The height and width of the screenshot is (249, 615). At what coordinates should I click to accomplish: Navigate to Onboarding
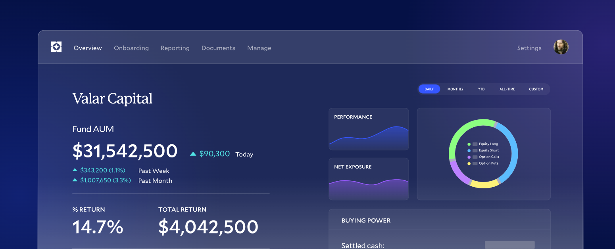coord(131,48)
